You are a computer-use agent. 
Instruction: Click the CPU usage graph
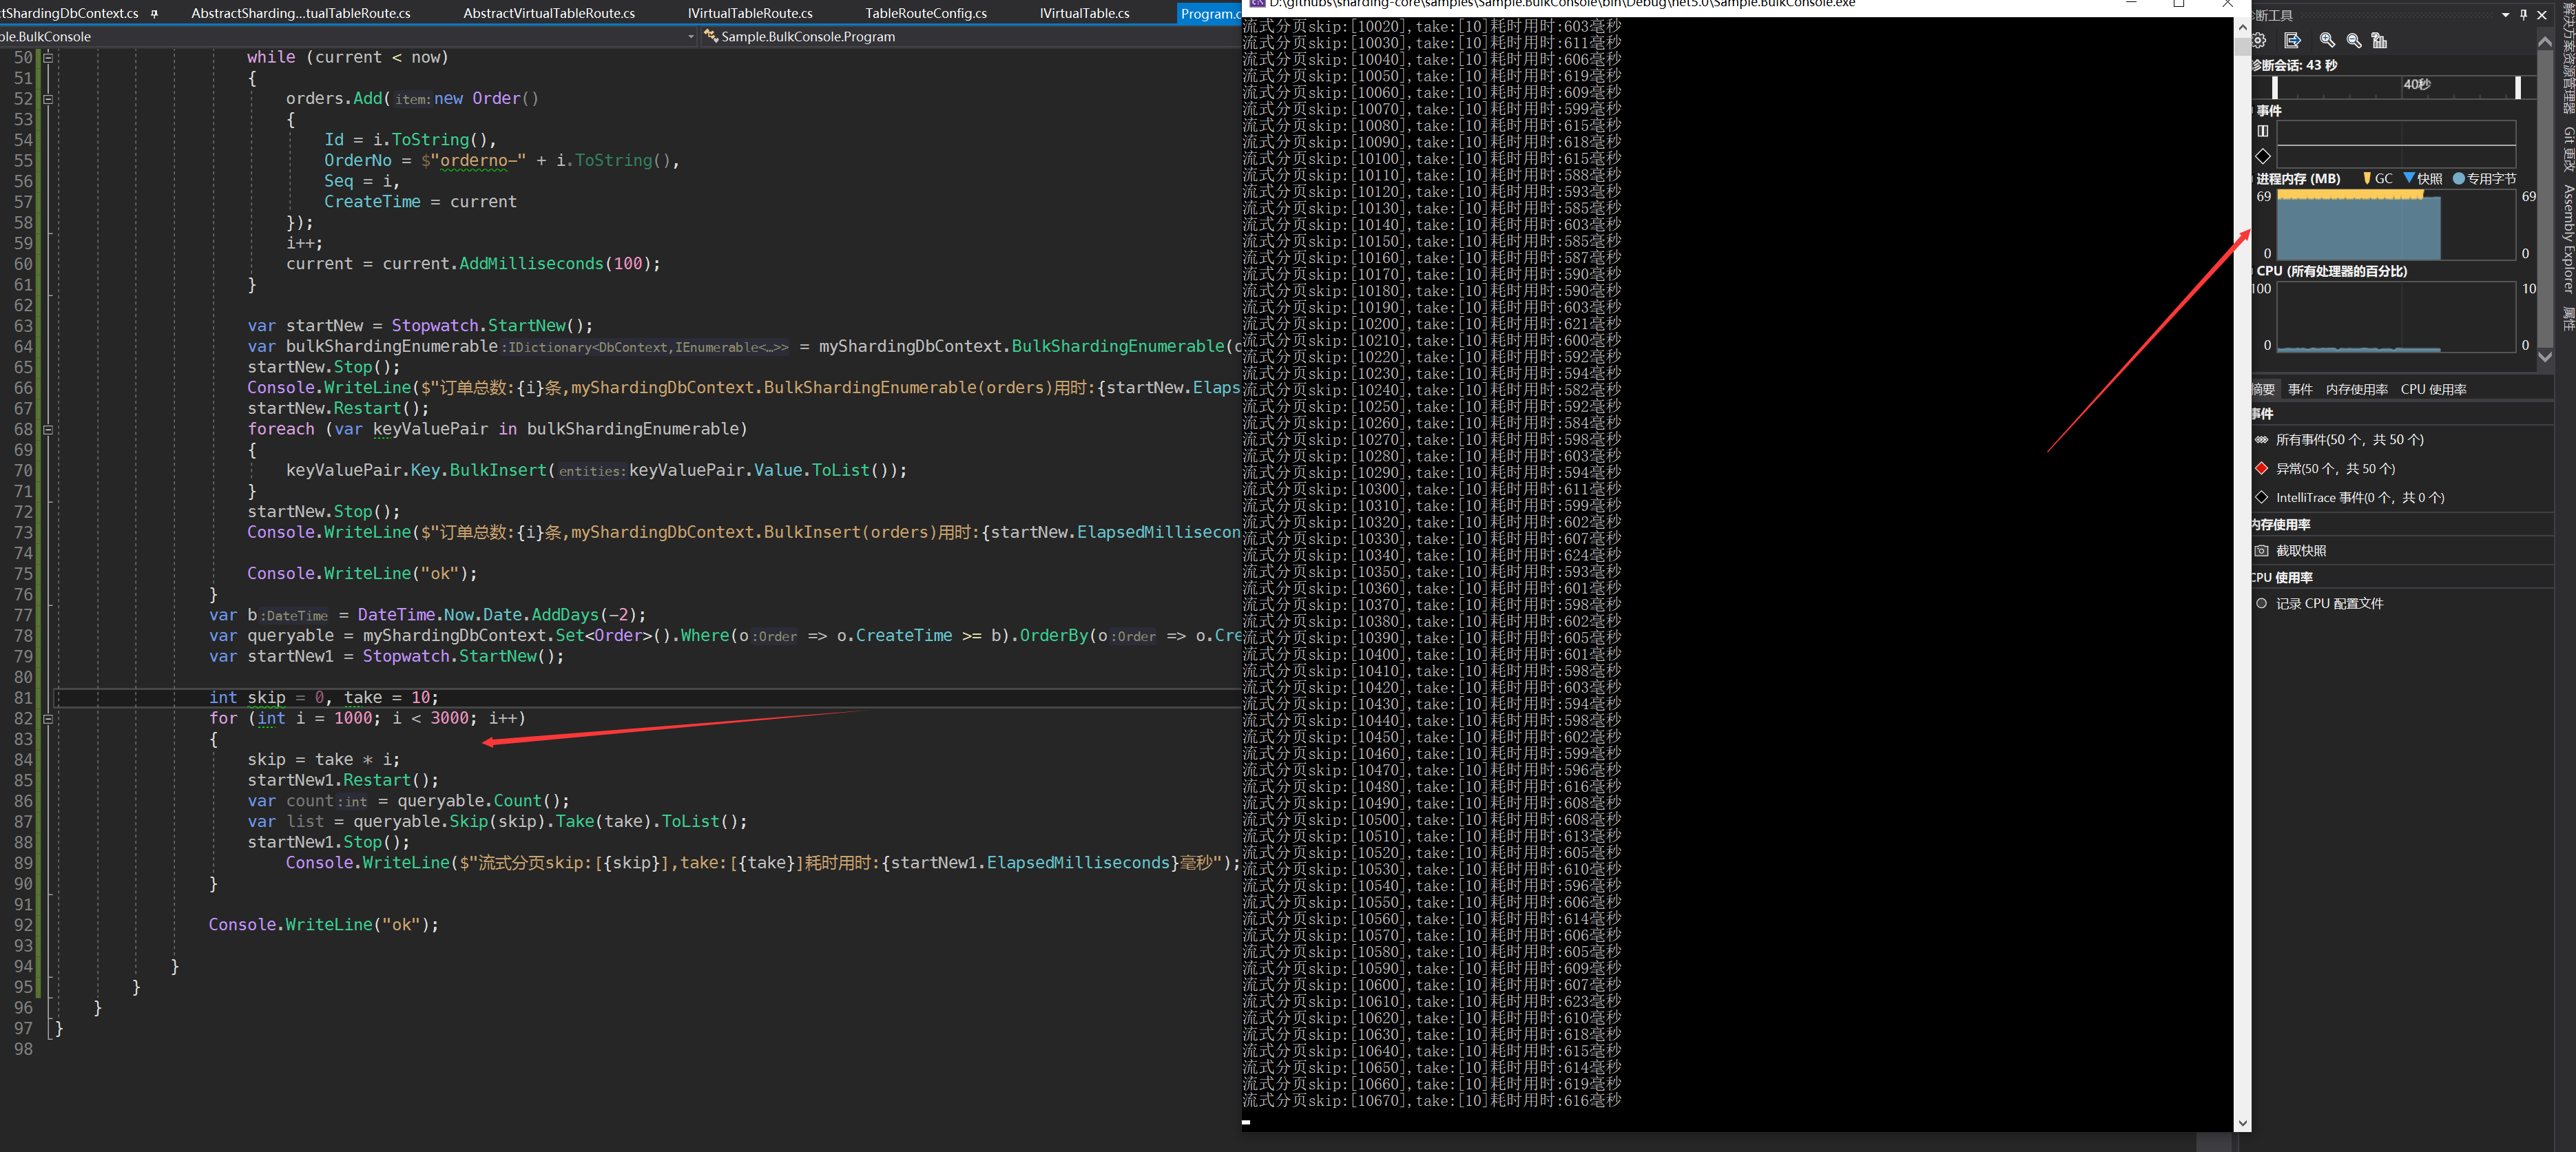(2396, 317)
